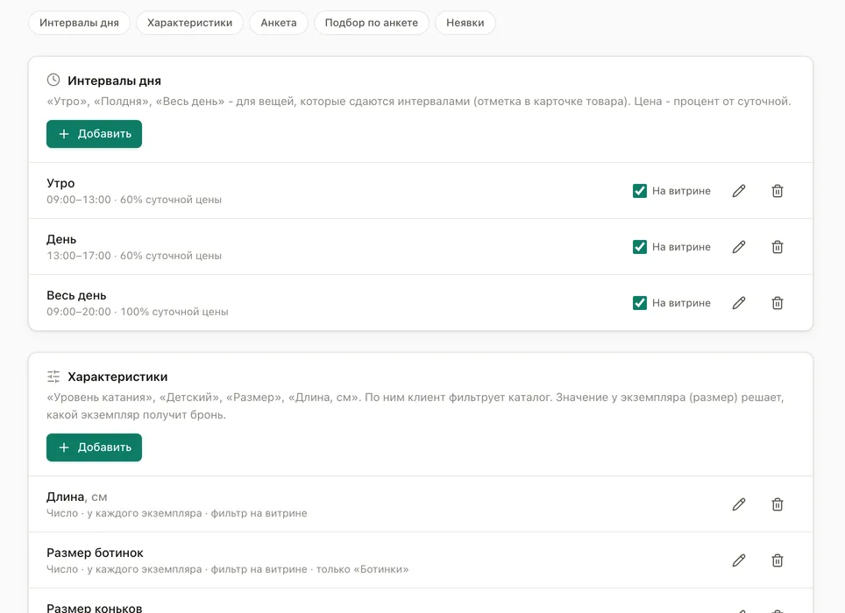The image size is (845, 613).
Task: Go to the Анкета tab
Action: coord(279,23)
